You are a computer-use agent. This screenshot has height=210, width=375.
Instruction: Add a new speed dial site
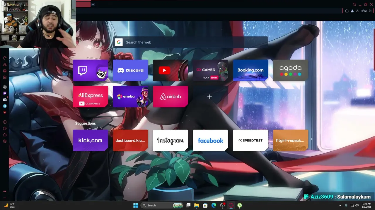pos(209,97)
